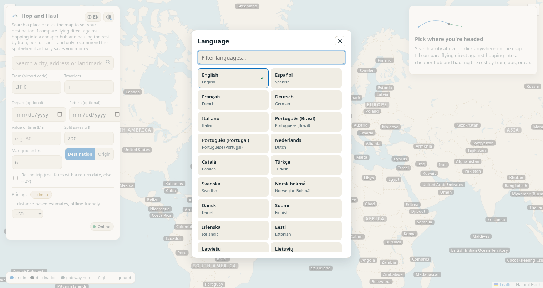
Task: Click the magnifier icon in the search box
Action: point(108,63)
